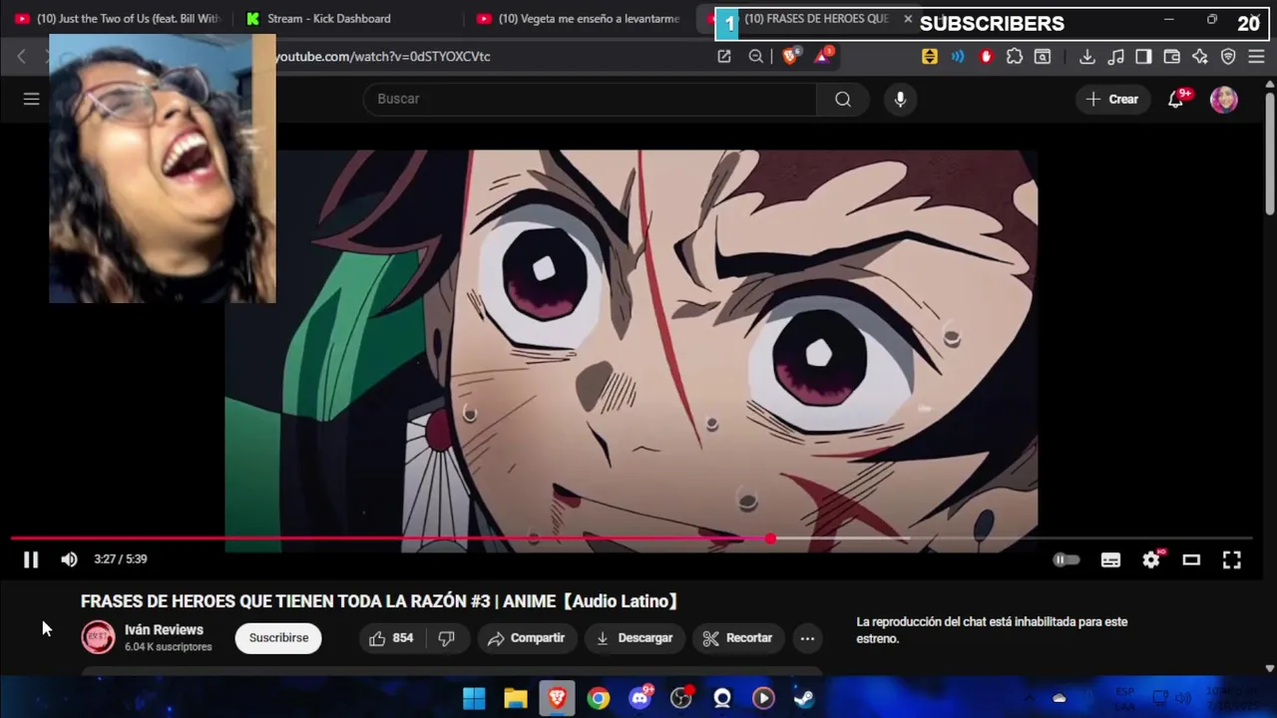Open the Windows Start menu
Viewport: 1277px width, 718px height.
pos(474,698)
